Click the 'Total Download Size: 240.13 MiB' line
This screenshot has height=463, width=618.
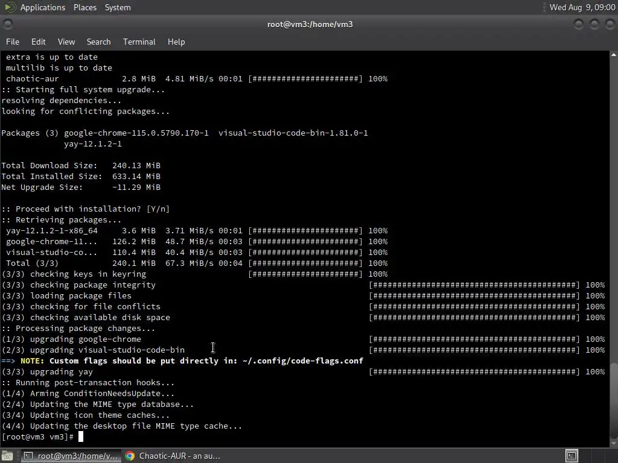coord(81,166)
